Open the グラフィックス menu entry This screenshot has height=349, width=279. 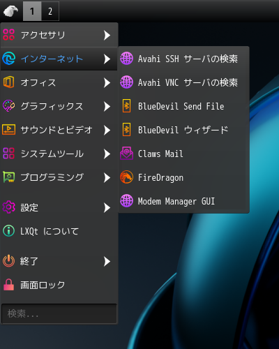click(59, 106)
